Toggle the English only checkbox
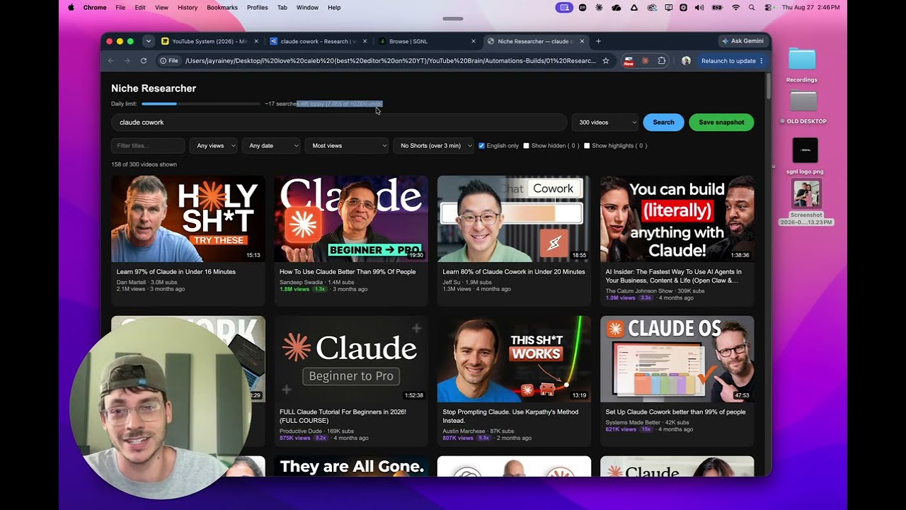The image size is (906, 510). pyautogui.click(x=481, y=146)
